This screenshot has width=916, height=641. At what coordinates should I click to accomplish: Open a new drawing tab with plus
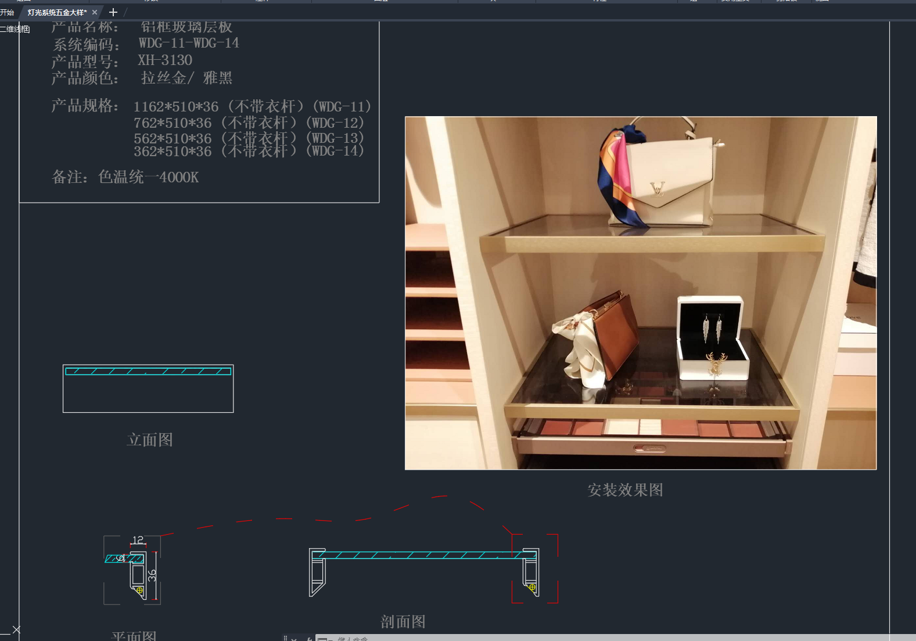pyautogui.click(x=113, y=12)
